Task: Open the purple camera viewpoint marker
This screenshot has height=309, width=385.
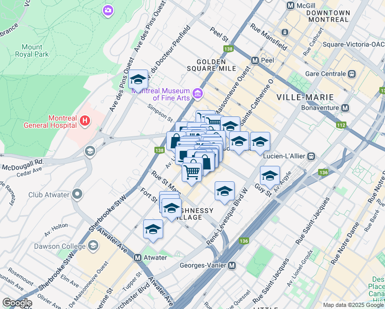Action: (x=108, y=11)
